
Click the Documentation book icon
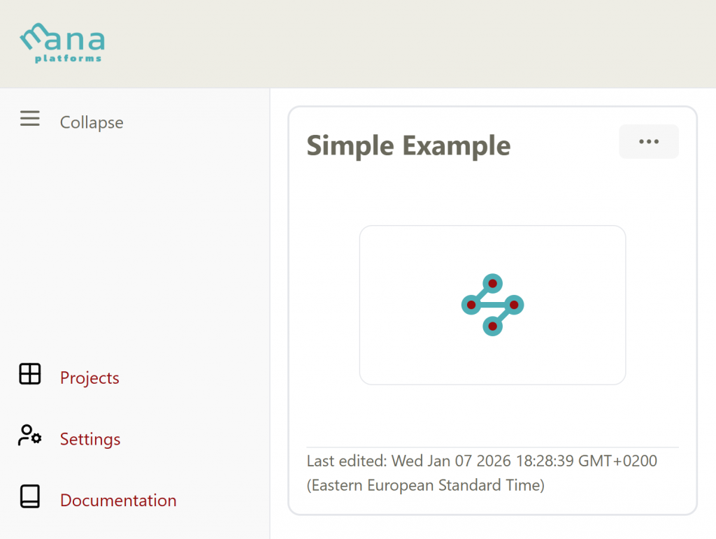[x=30, y=496]
